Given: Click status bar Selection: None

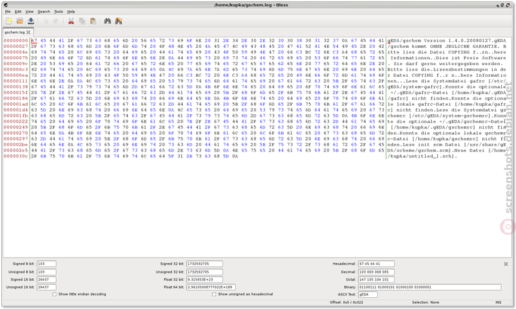Looking at the screenshot, I should pos(426,303).
